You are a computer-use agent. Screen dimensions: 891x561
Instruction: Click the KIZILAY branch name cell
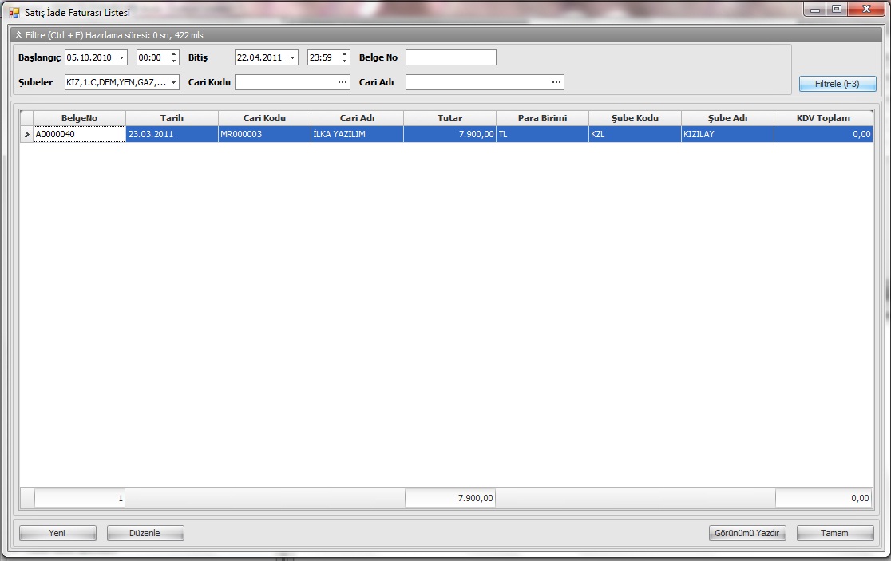coord(728,134)
